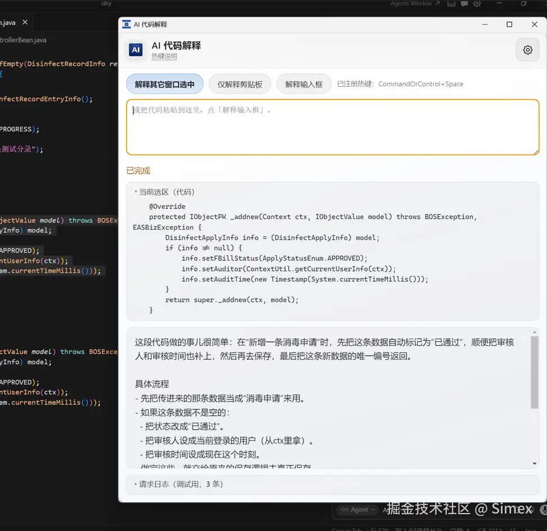Open the 热键说明 link
This screenshot has height=531, width=547.
coord(164,56)
